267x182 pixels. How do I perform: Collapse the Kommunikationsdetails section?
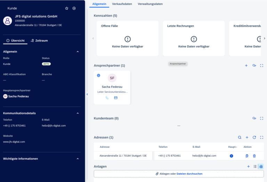coord(78,113)
